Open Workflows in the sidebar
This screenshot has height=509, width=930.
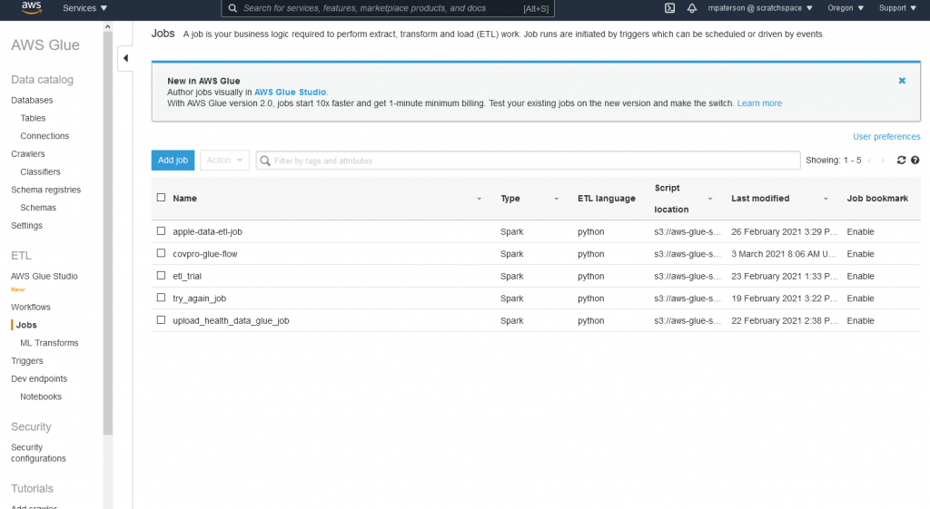(31, 307)
